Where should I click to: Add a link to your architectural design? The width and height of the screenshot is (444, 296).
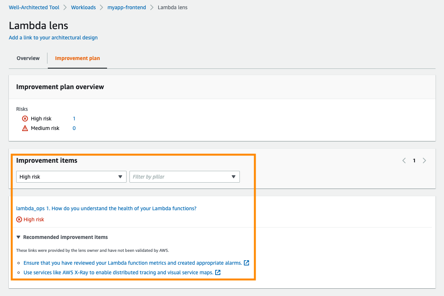point(53,38)
